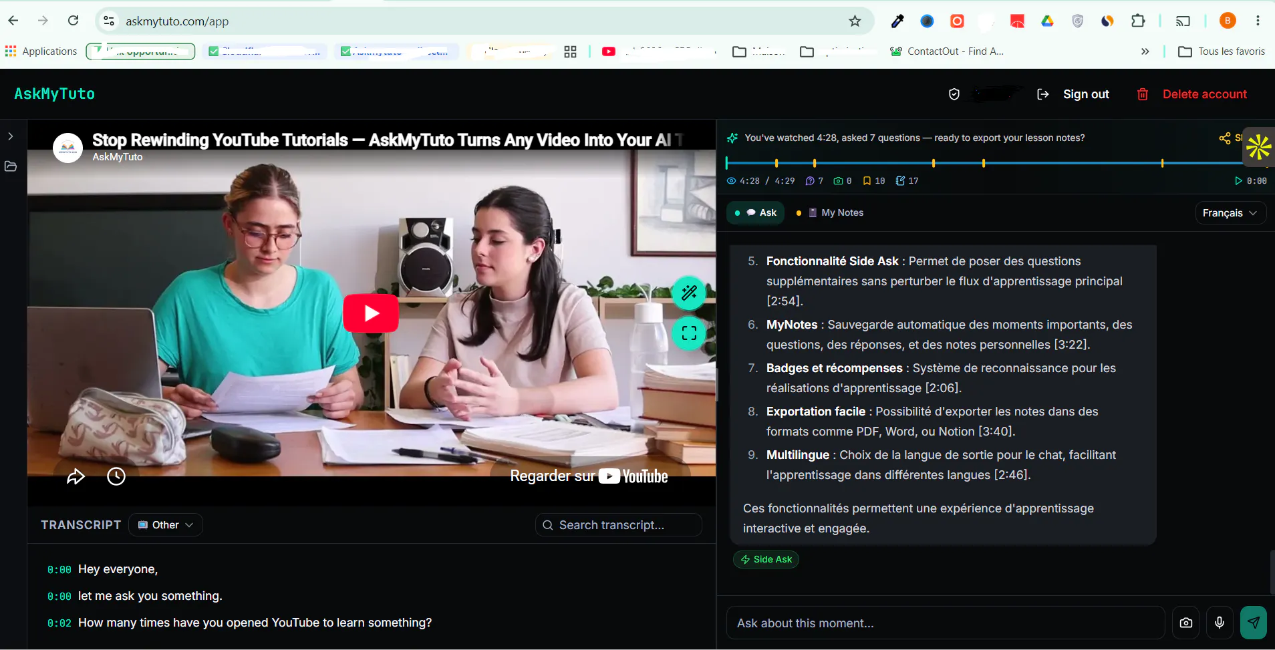1275x650 pixels.
Task: Click the questions count icon showing 7
Action: (810, 181)
